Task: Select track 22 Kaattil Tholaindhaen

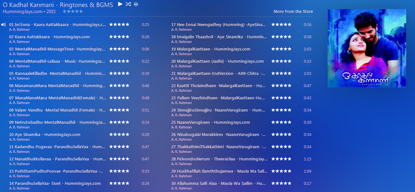Action: [x=218, y=85]
